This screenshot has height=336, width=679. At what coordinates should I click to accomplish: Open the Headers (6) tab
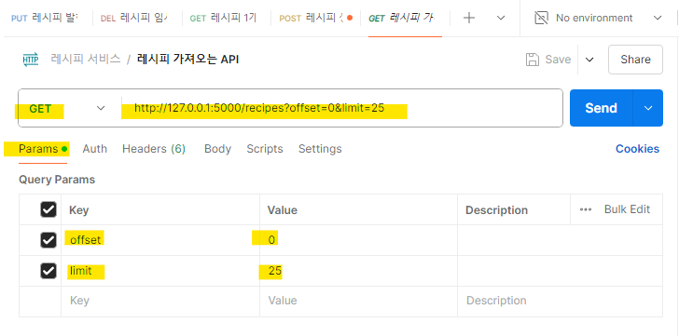pos(154,149)
